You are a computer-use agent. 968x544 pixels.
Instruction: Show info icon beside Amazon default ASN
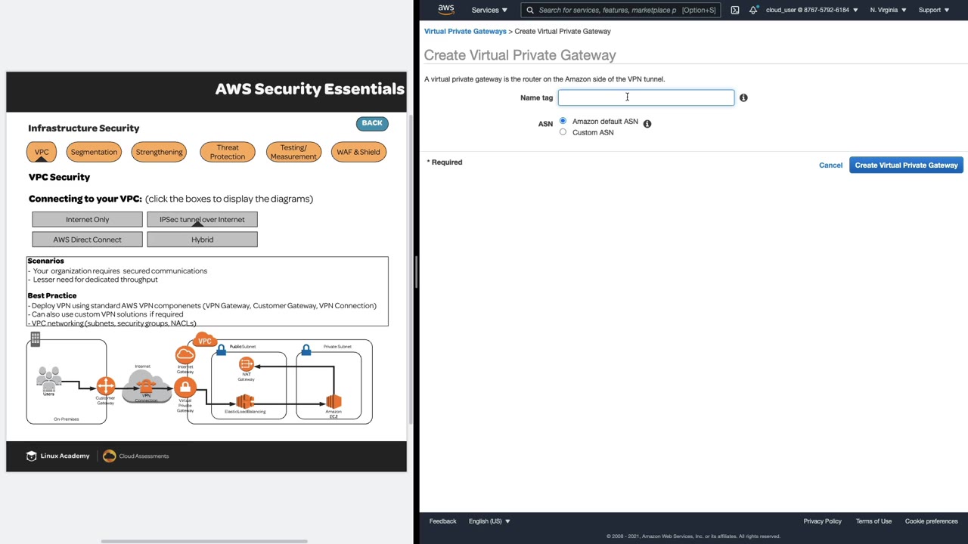647,123
